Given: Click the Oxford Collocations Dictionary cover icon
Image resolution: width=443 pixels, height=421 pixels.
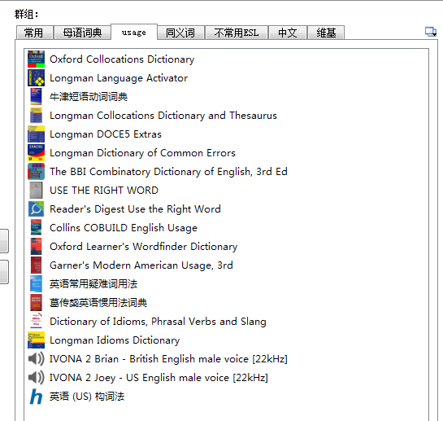Looking at the screenshot, I should [x=36, y=59].
